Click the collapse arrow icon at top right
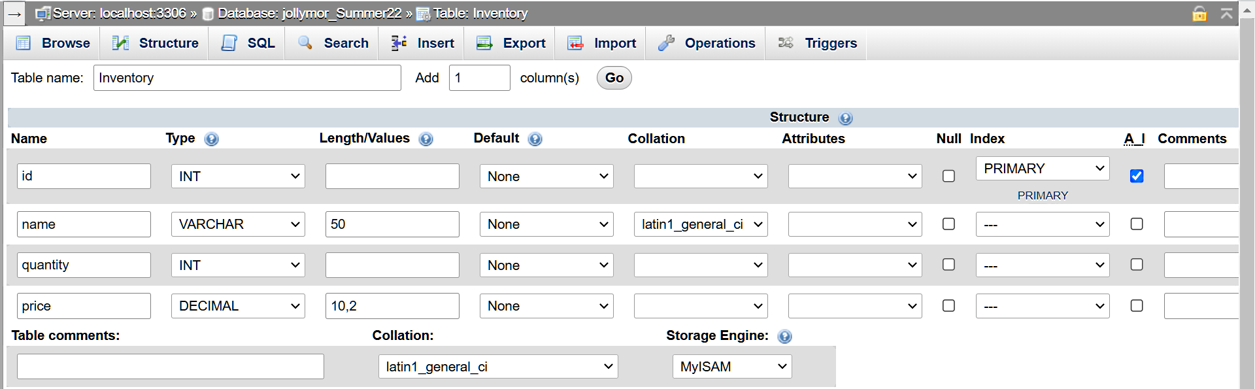 click(x=1226, y=14)
